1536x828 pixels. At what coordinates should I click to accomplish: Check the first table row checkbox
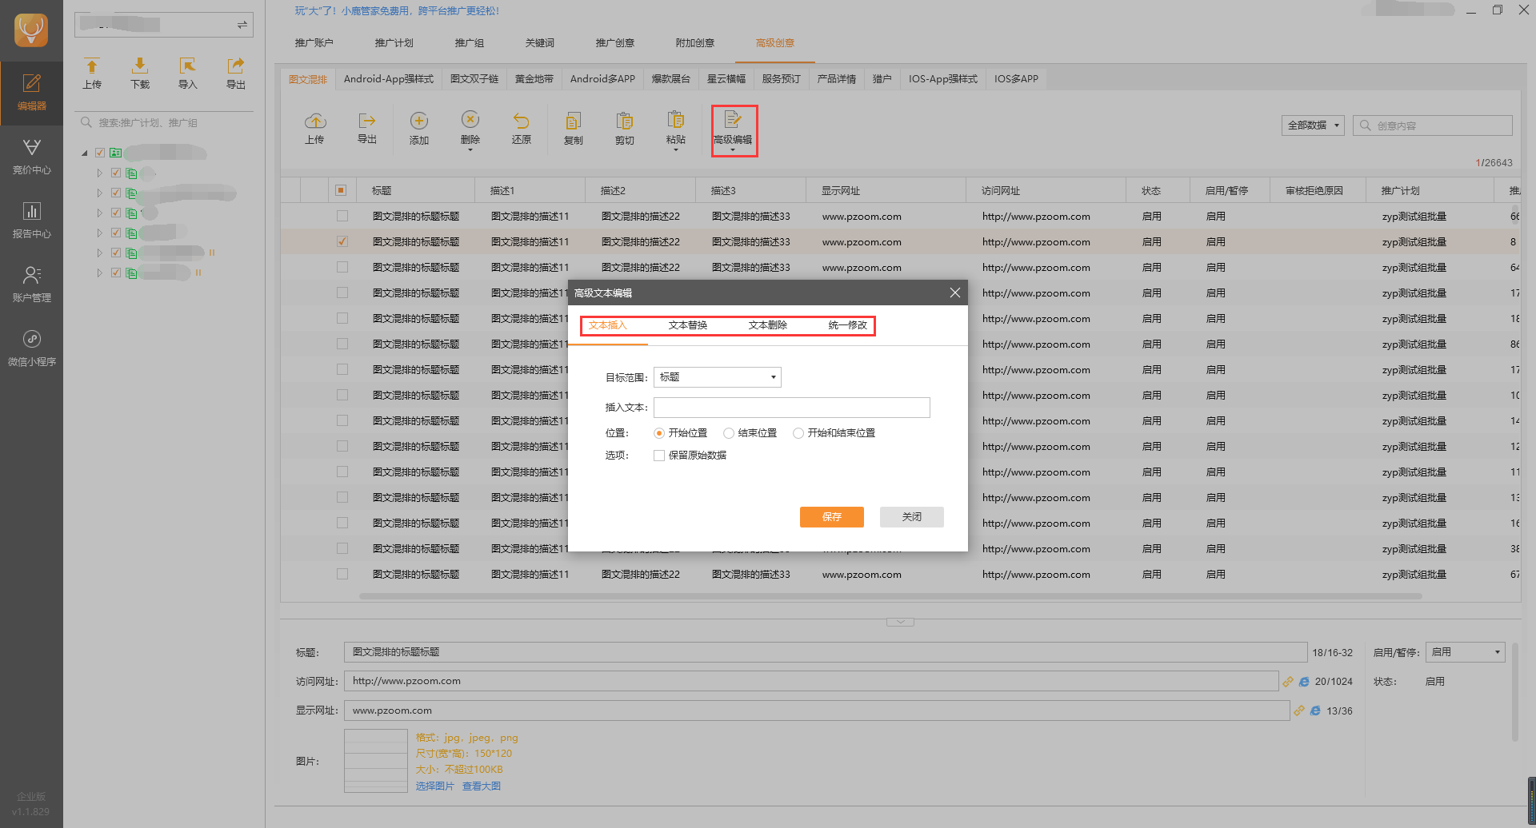(x=342, y=216)
